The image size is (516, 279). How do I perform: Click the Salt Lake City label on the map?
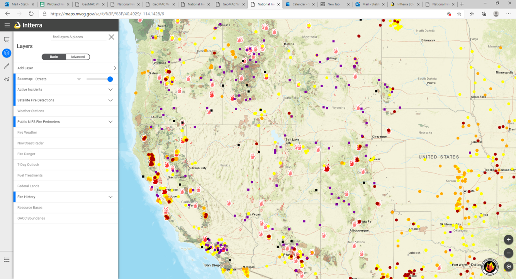[x=292, y=141]
